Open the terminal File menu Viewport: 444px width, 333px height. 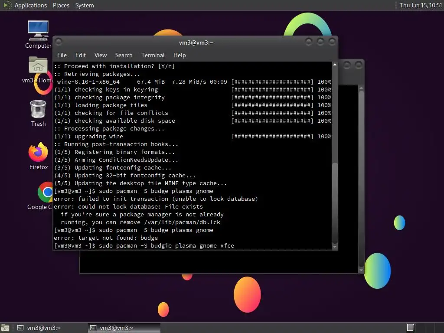(x=62, y=55)
